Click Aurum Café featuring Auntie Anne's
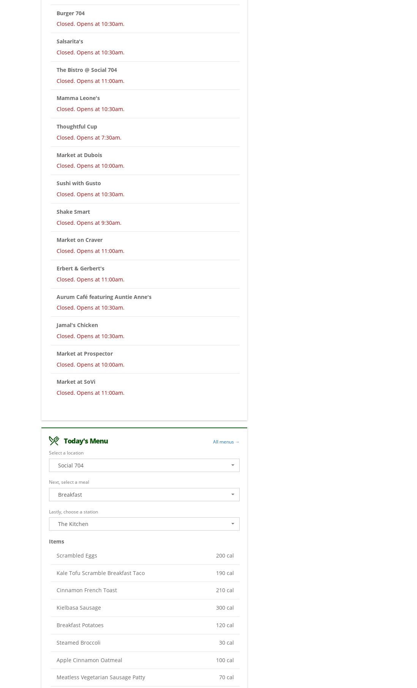417x688 pixels. pos(104,297)
